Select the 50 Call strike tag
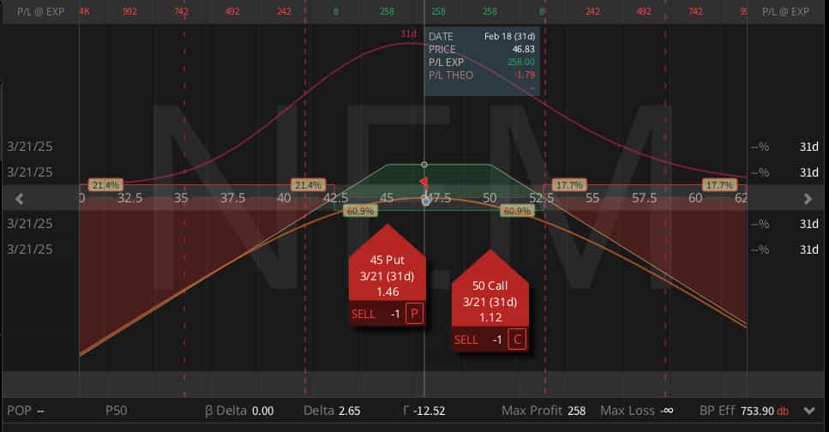The height and width of the screenshot is (432, 829). pos(490,302)
